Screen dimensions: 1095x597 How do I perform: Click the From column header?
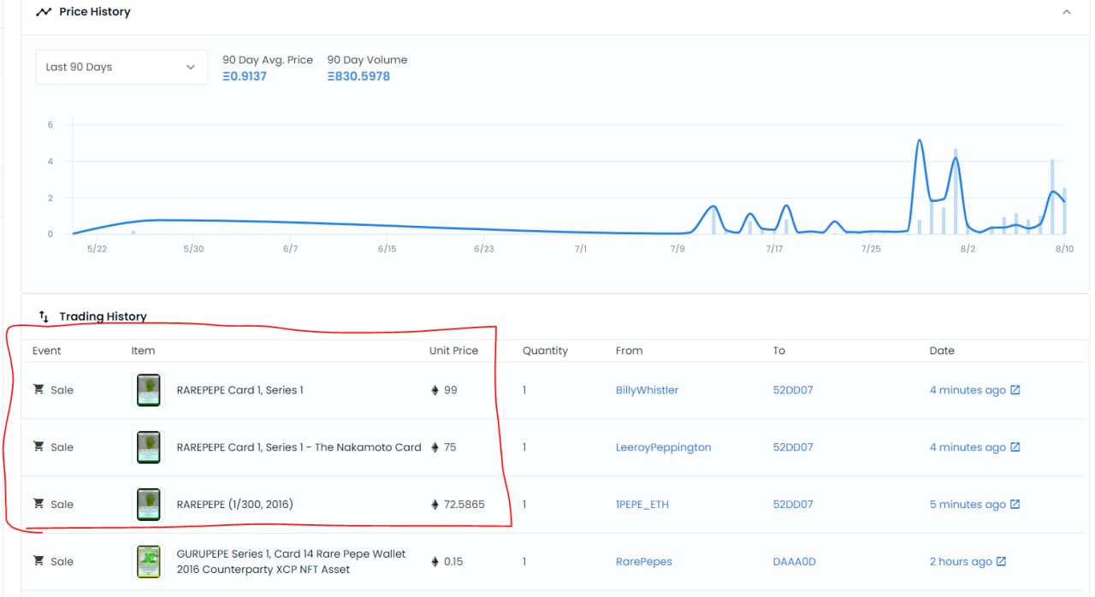(x=629, y=351)
